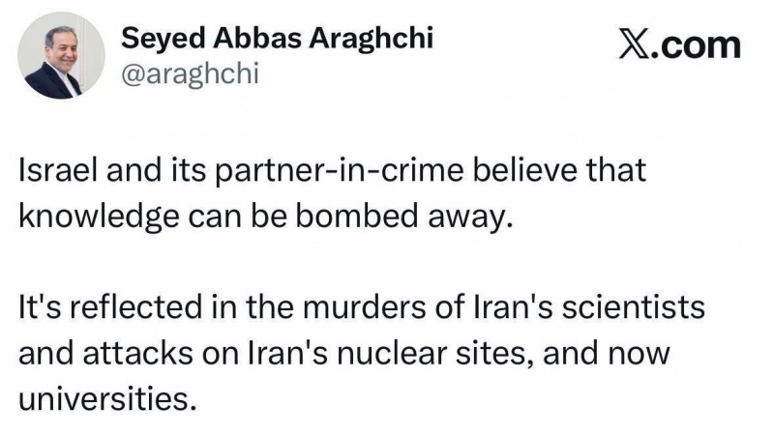
Task: Click the word "scientists" in the tweet
Action: 625,312
